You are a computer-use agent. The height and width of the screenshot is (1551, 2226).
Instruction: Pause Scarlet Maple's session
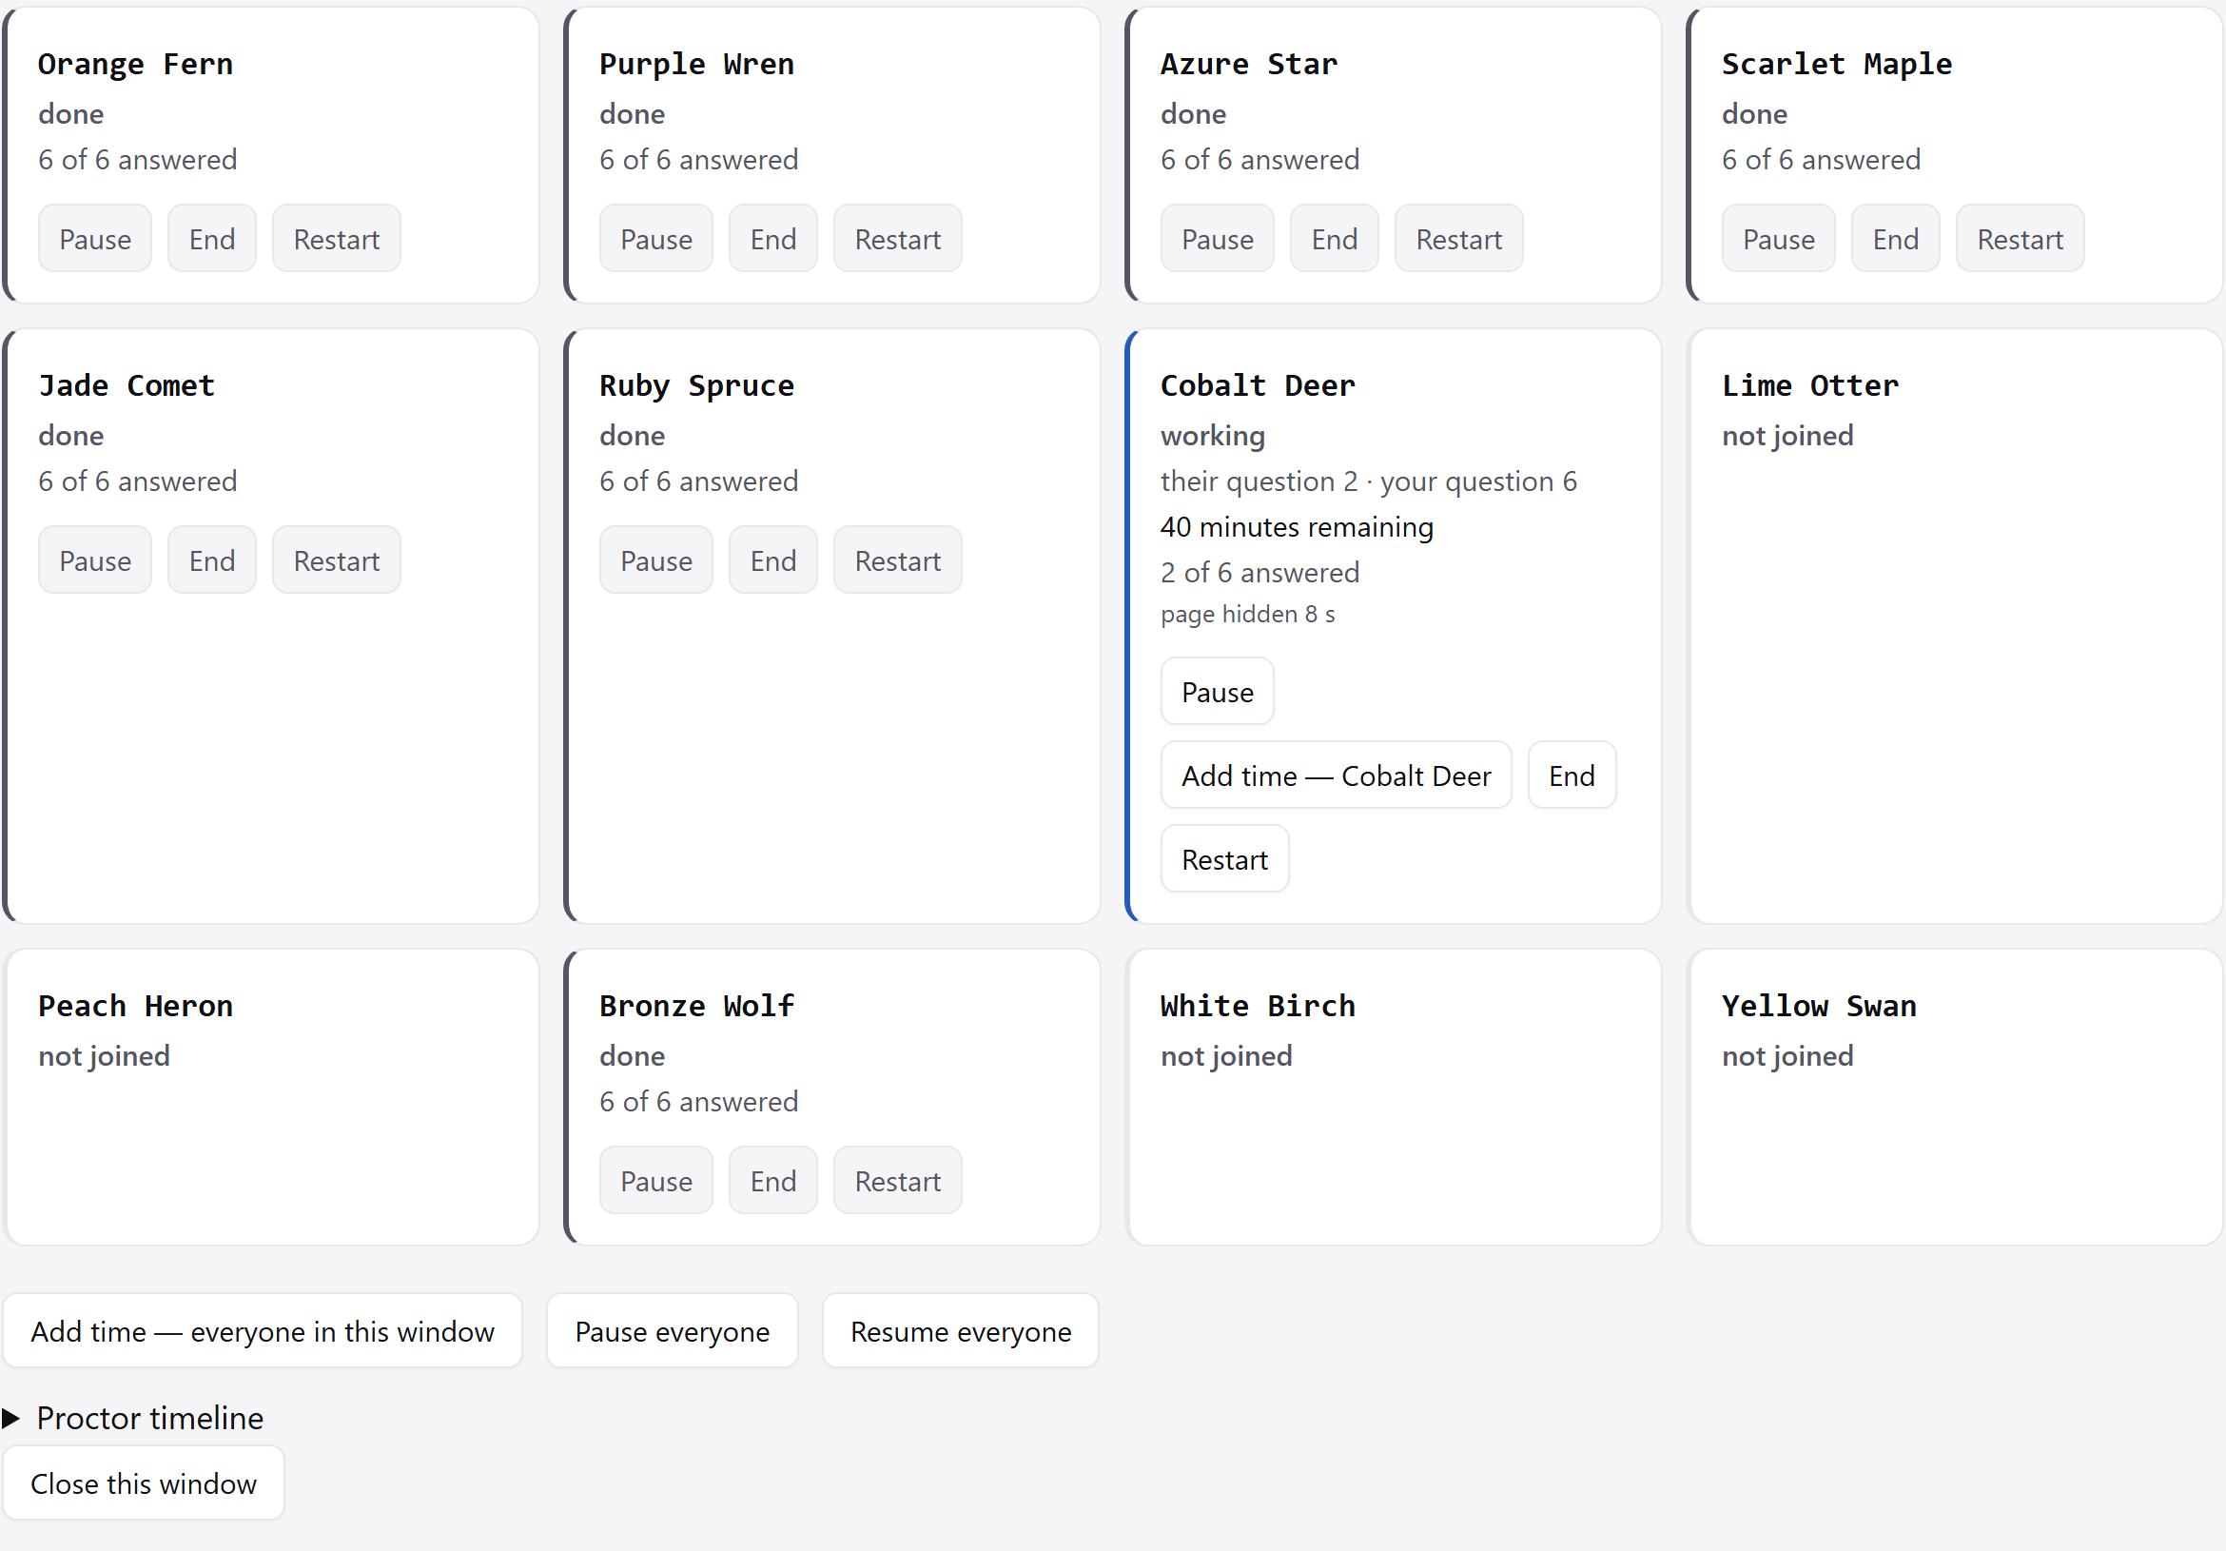tap(1778, 239)
